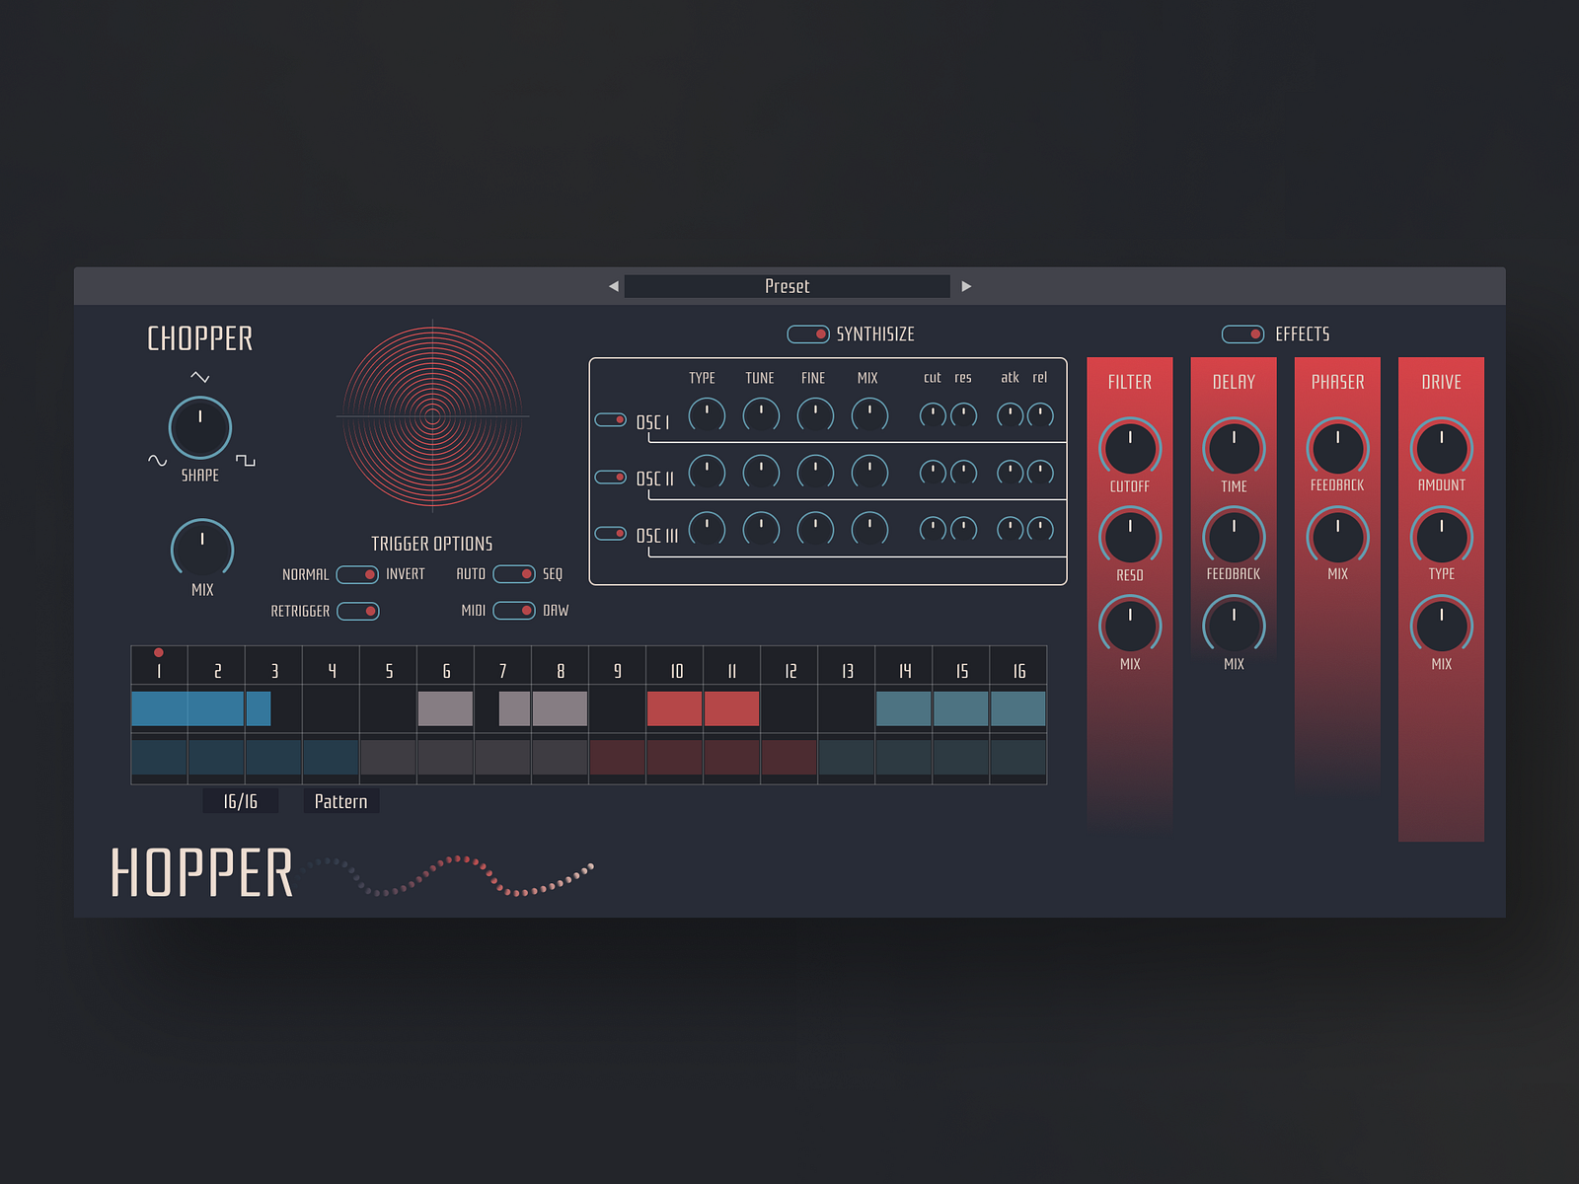This screenshot has height=1184, width=1579.
Task: Select triangle wave shape icon above Shape knob
Action: coord(200,377)
